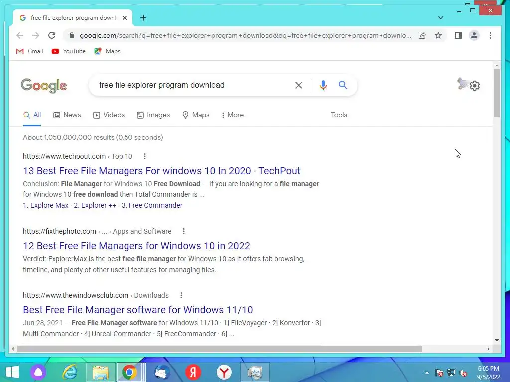Open Action Center flag tray icon
Viewport: 510px width, 382px height.
439,373
